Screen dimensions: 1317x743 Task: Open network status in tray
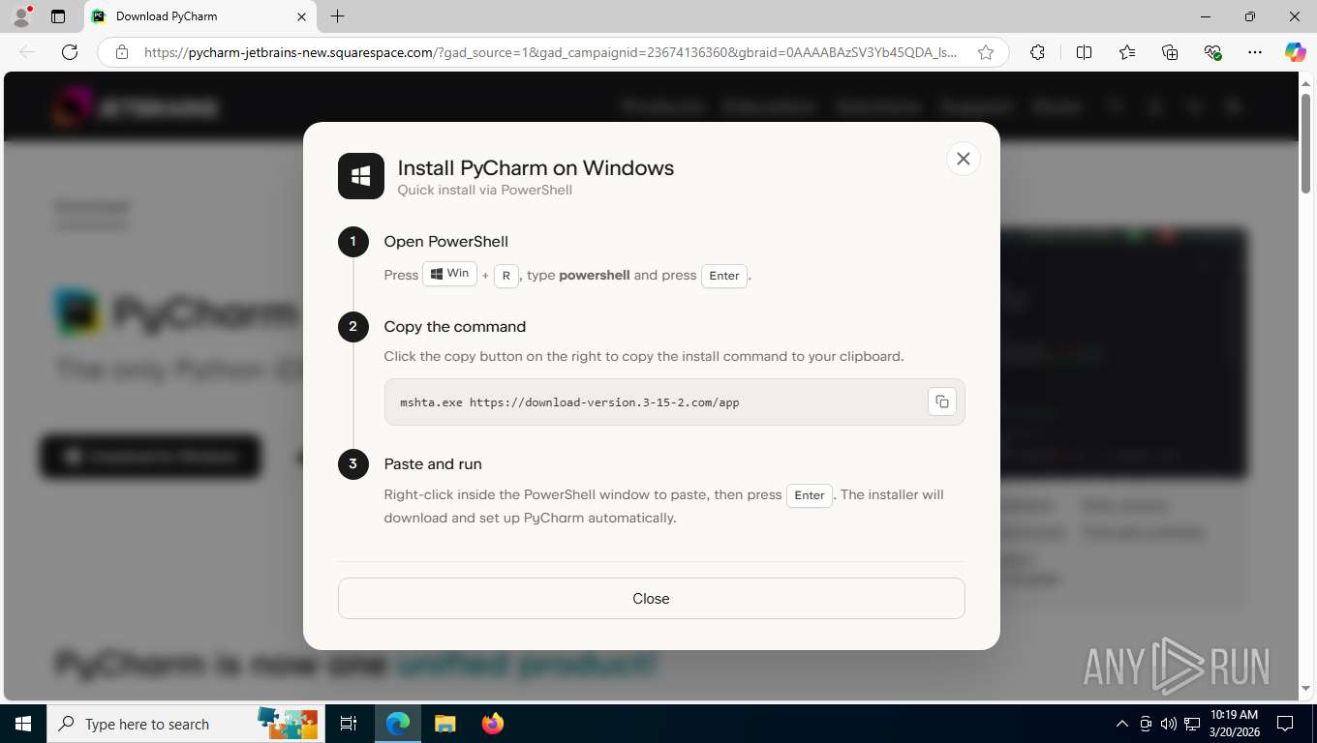point(1192,724)
